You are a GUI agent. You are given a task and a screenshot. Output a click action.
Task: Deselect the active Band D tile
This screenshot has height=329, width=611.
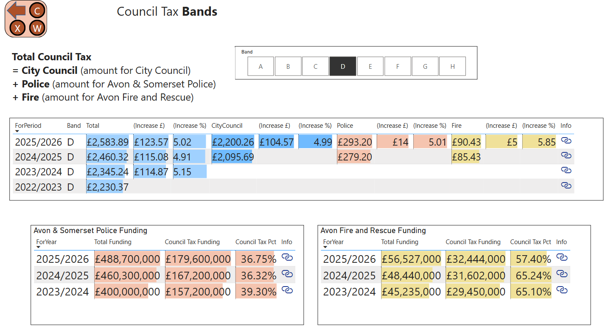[343, 67]
